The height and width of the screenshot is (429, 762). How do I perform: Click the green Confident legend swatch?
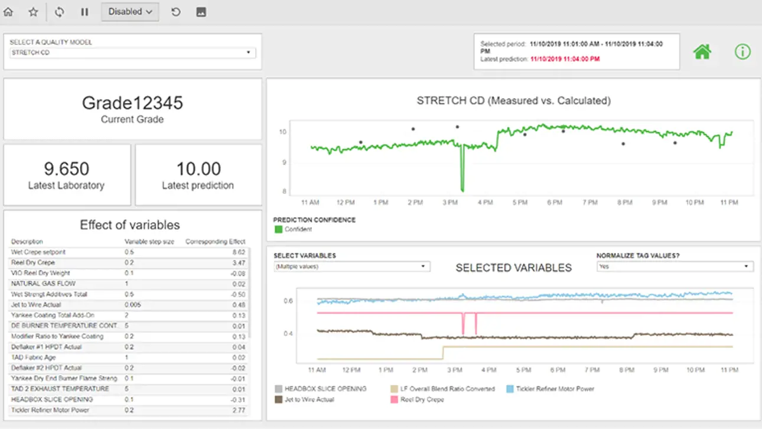pyautogui.click(x=278, y=229)
